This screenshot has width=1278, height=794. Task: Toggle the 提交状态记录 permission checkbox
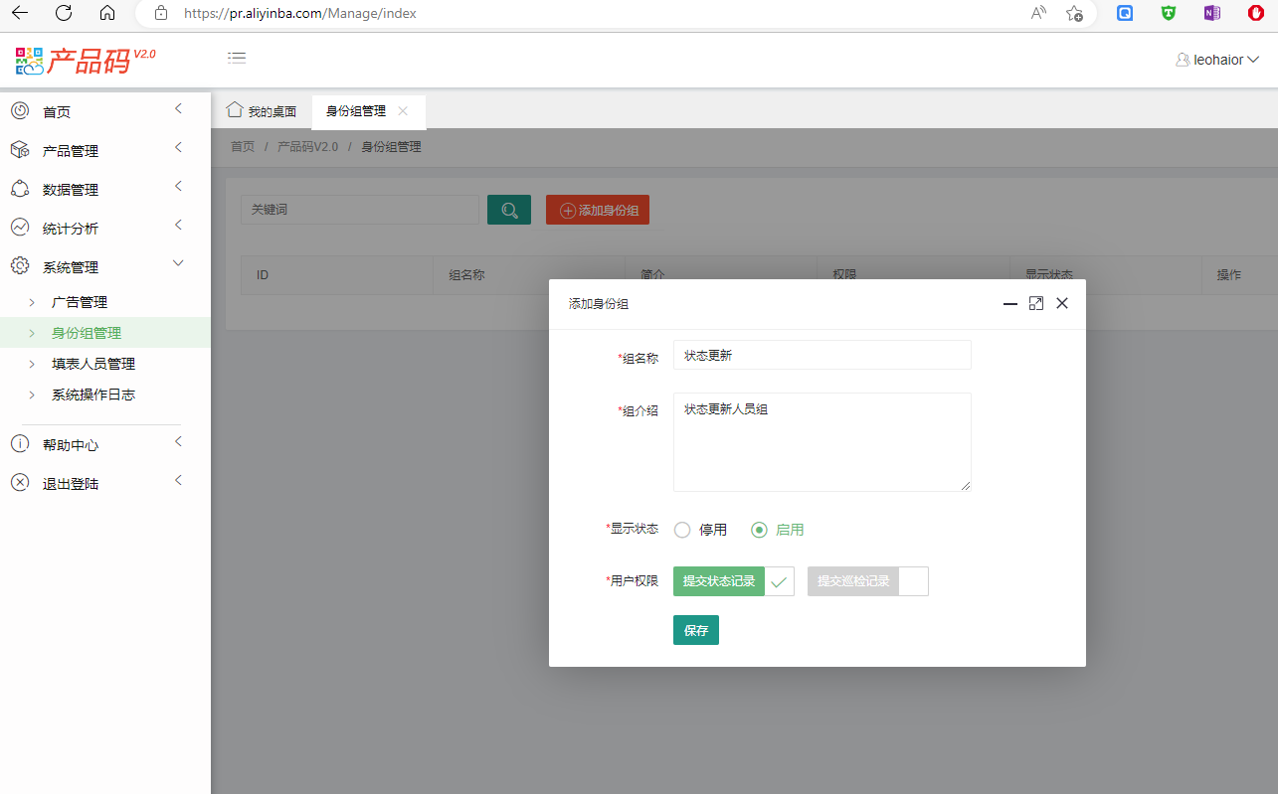click(x=779, y=581)
